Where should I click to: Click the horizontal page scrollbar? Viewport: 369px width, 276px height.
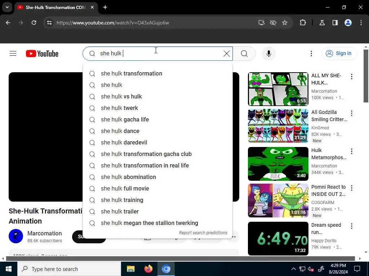click(x=180, y=258)
